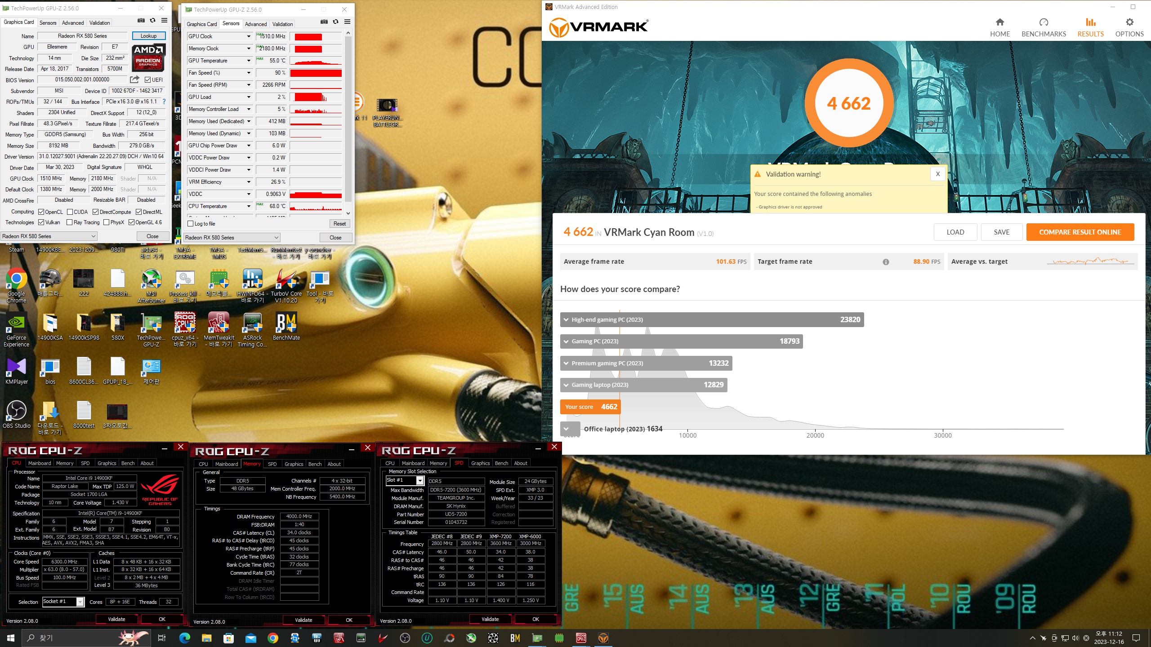Click the BIOS export share icon in GPU-Z
Viewport: 1151px width, 647px height.
pos(134,80)
